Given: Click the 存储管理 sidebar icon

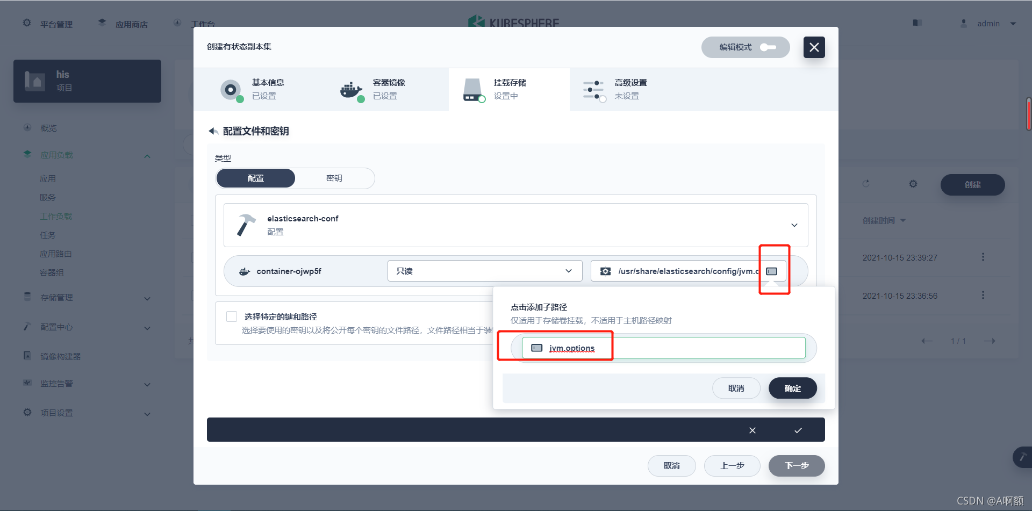Looking at the screenshot, I should tap(27, 296).
